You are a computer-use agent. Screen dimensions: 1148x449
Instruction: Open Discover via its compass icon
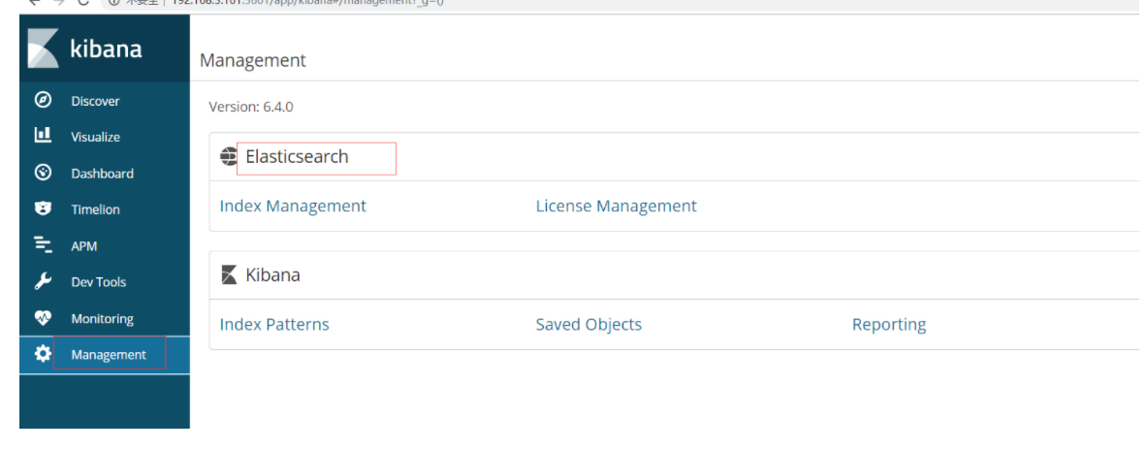(x=44, y=100)
